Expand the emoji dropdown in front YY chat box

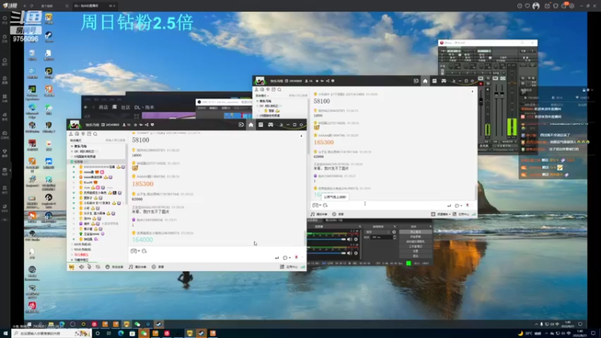tap(139, 252)
